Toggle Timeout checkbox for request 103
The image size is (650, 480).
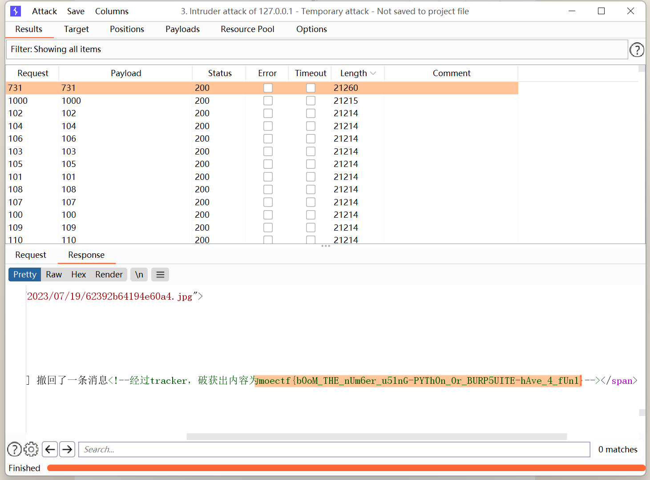pyautogui.click(x=311, y=151)
